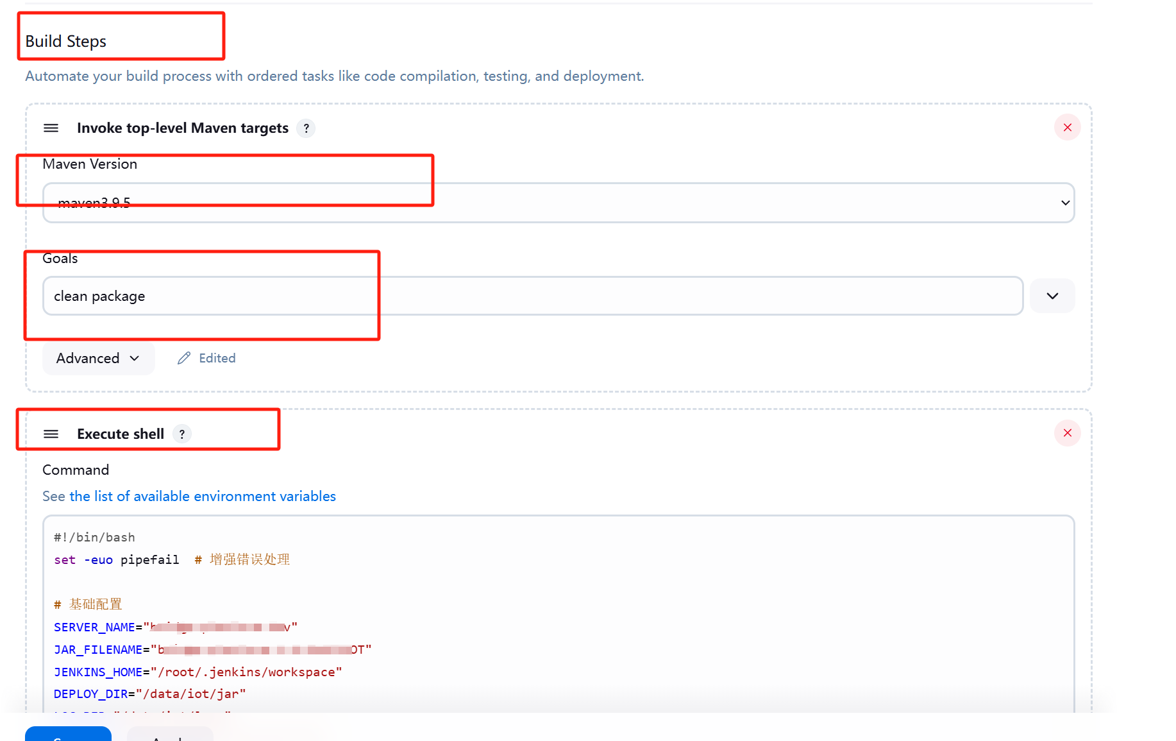Click the SERVER_NAME line in the script
The height and width of the screenshot is (741, 1176).
tap(176, 627)
